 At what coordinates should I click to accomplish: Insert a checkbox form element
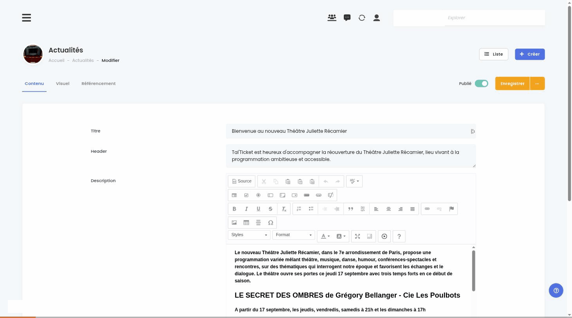pyautogui.click(x=246, y=195)
